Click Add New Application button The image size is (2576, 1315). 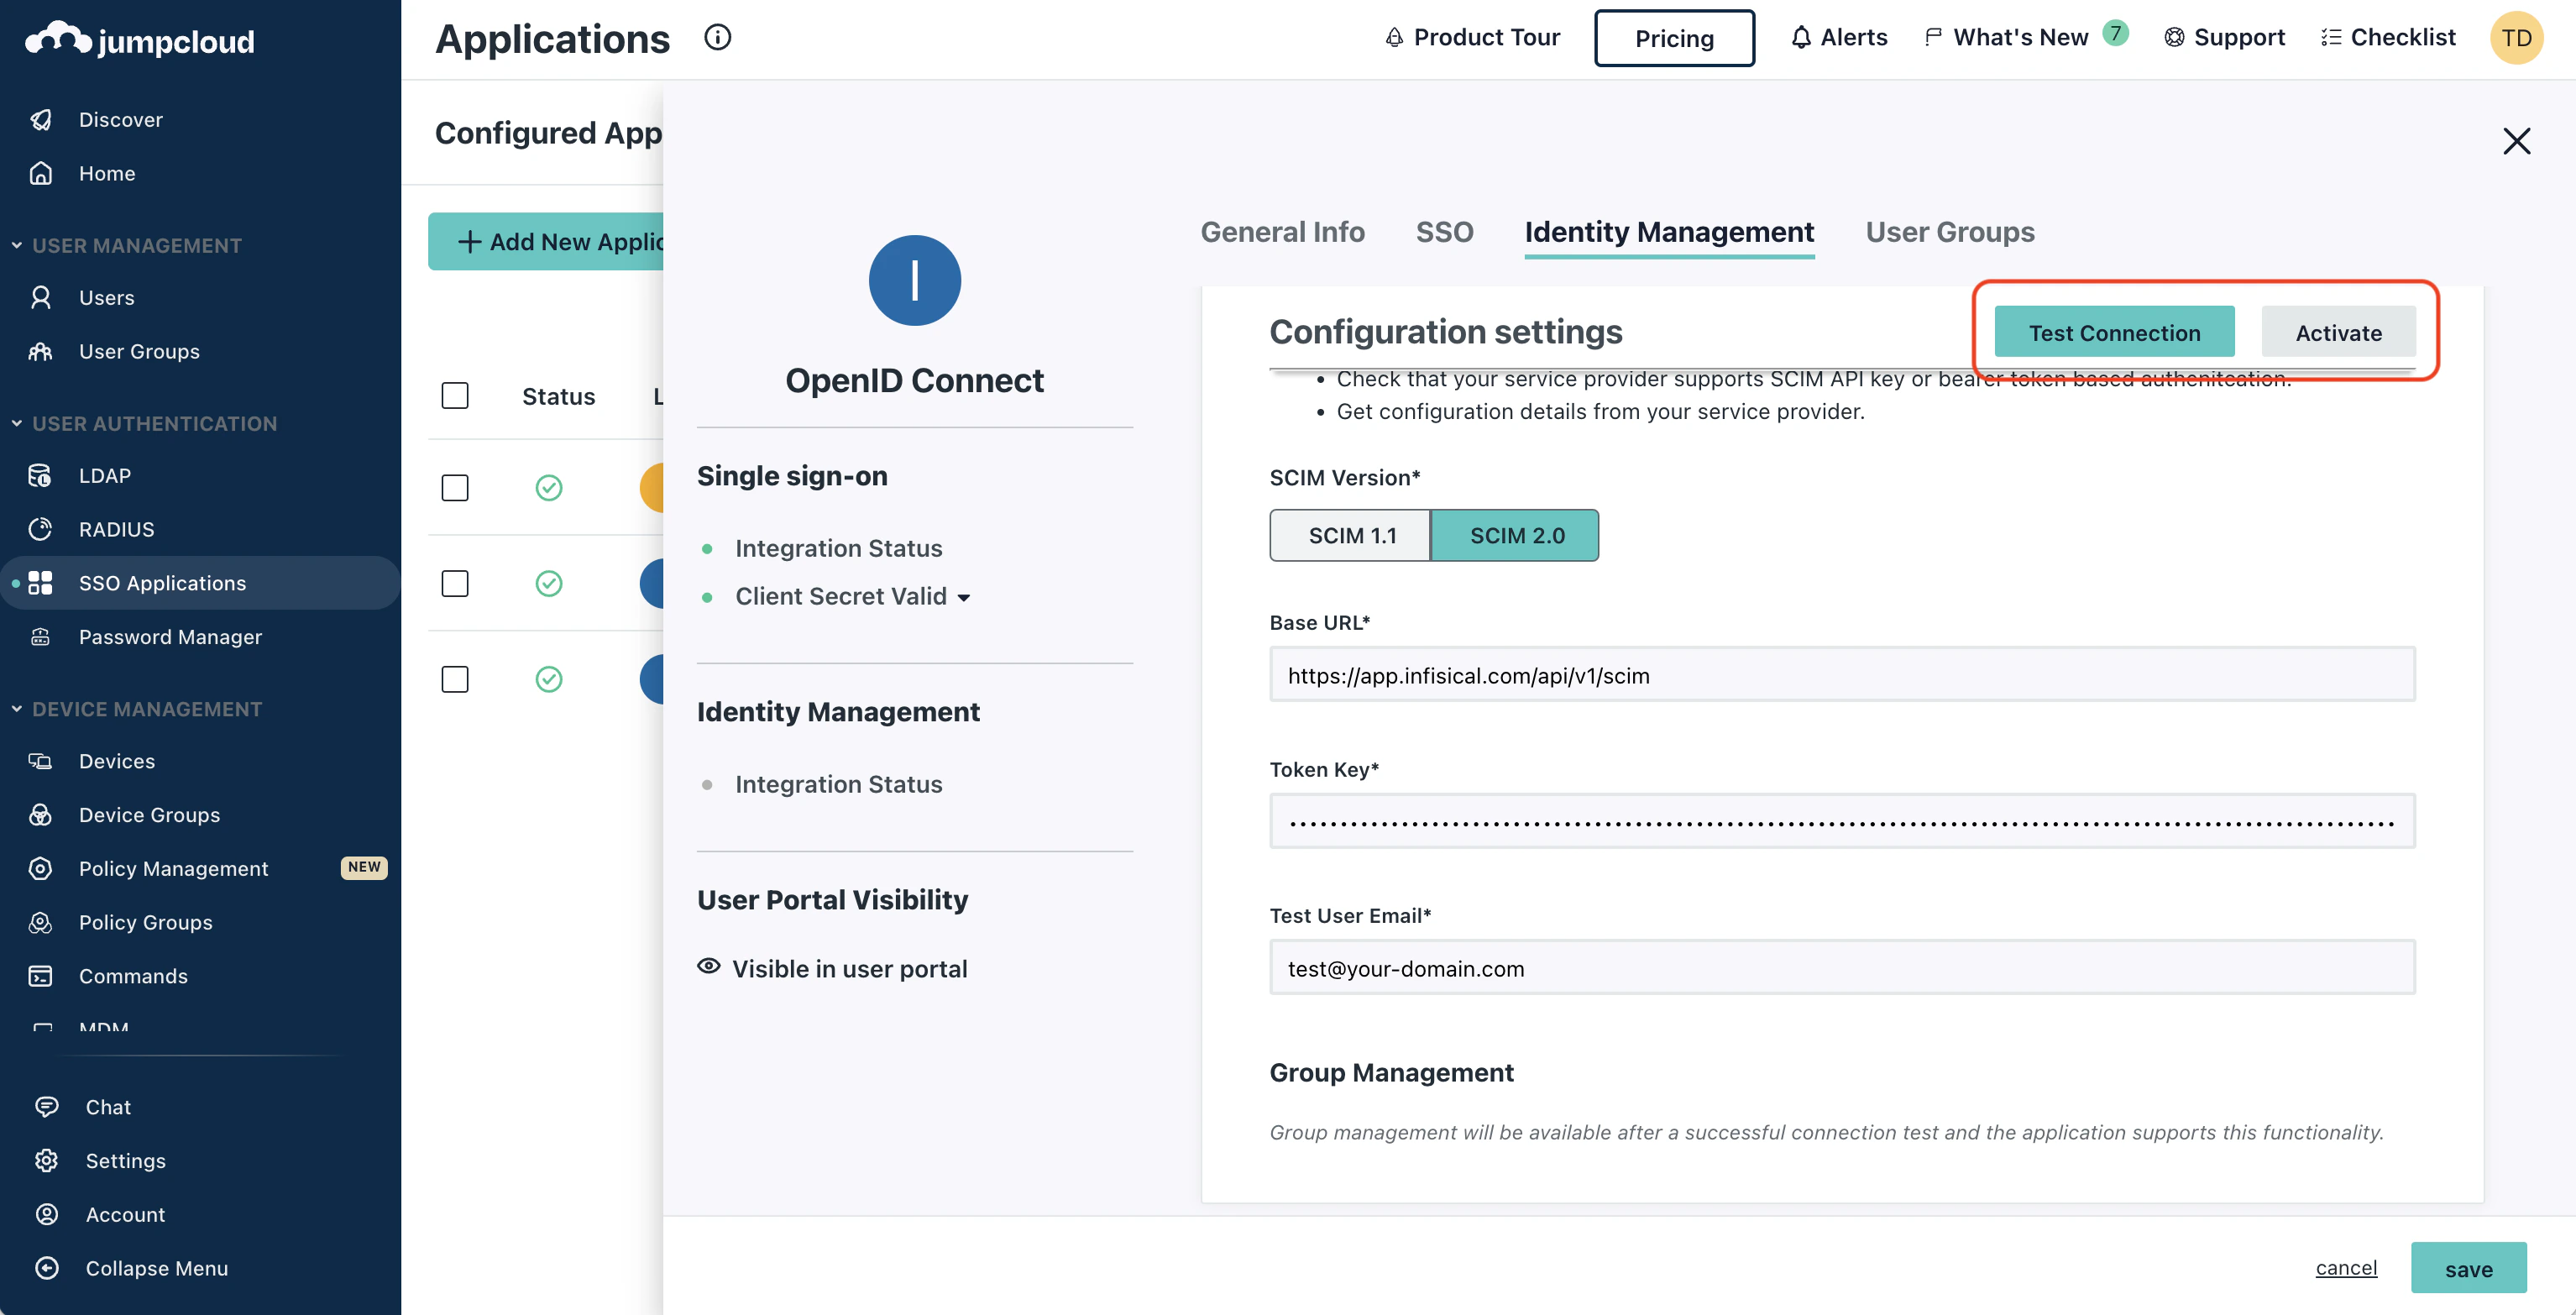point(546,241)
